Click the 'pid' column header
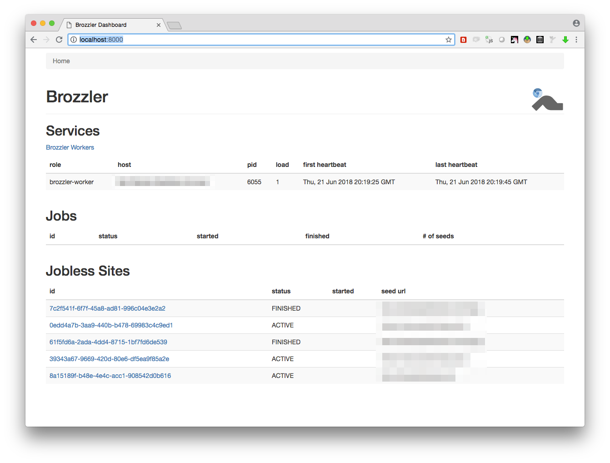The width and height of the screenshot is (610, 463). [252, 165]
